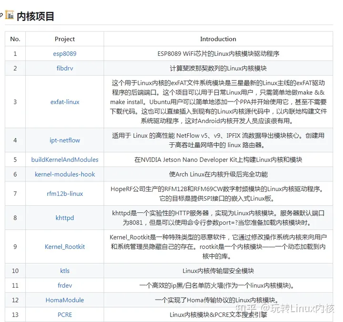Select the Homa传输协议 description cell

tap(218, 300)
